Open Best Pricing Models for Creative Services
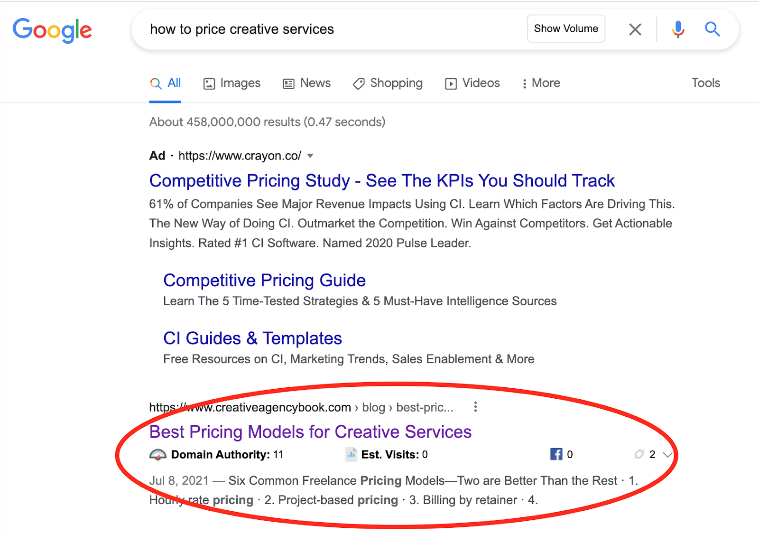 click(310, 431)
